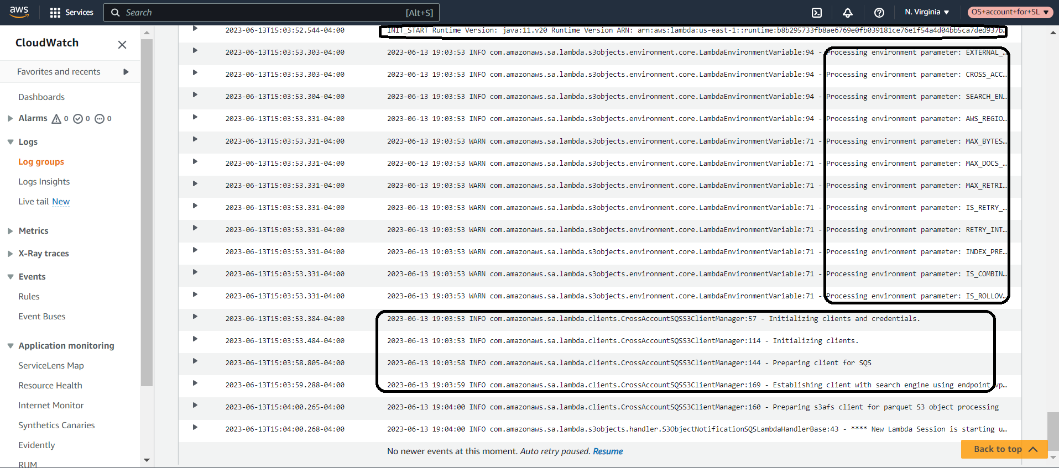Viewport: 1059px width, 468px height.
Task: Open the Services grid menu
Action: [x=71, y=12]
